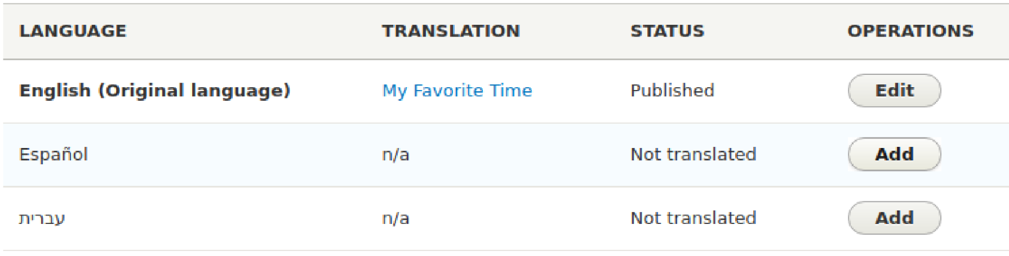Click Not translated status for Hebrew
This screenshot has width=1009, height=256.
pyautogui.click(x=693, y=218)
